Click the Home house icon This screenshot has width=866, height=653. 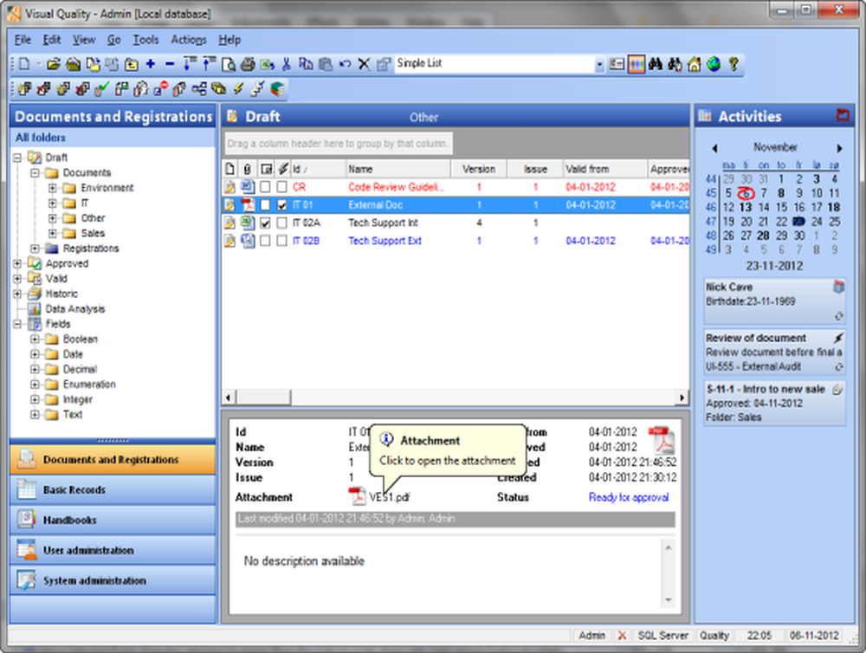pos(695,64)
